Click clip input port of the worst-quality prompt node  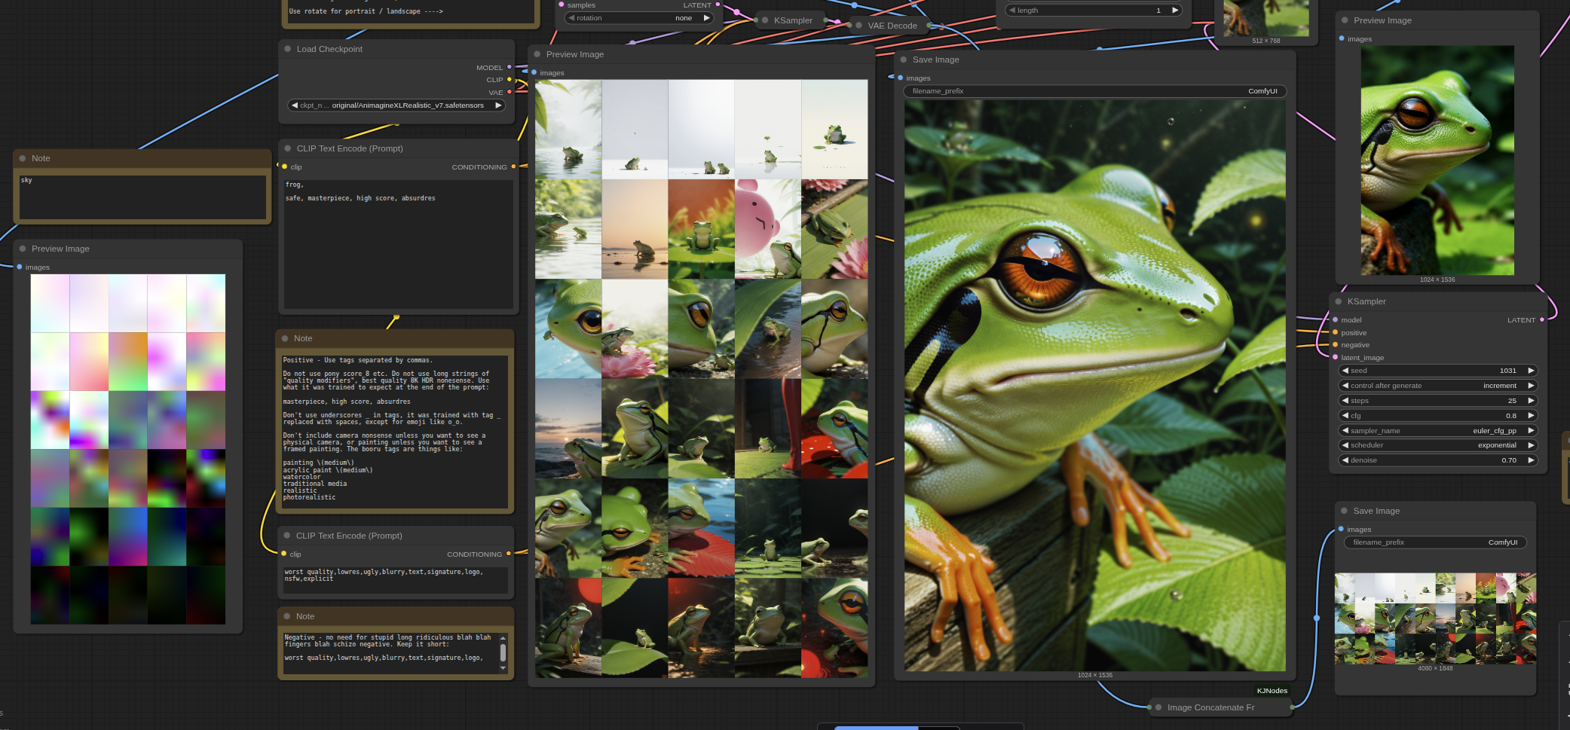pyautogui.click(x=283, y=554)
